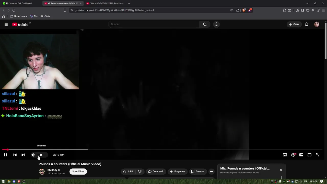Reload the current page

pos(14,10)
